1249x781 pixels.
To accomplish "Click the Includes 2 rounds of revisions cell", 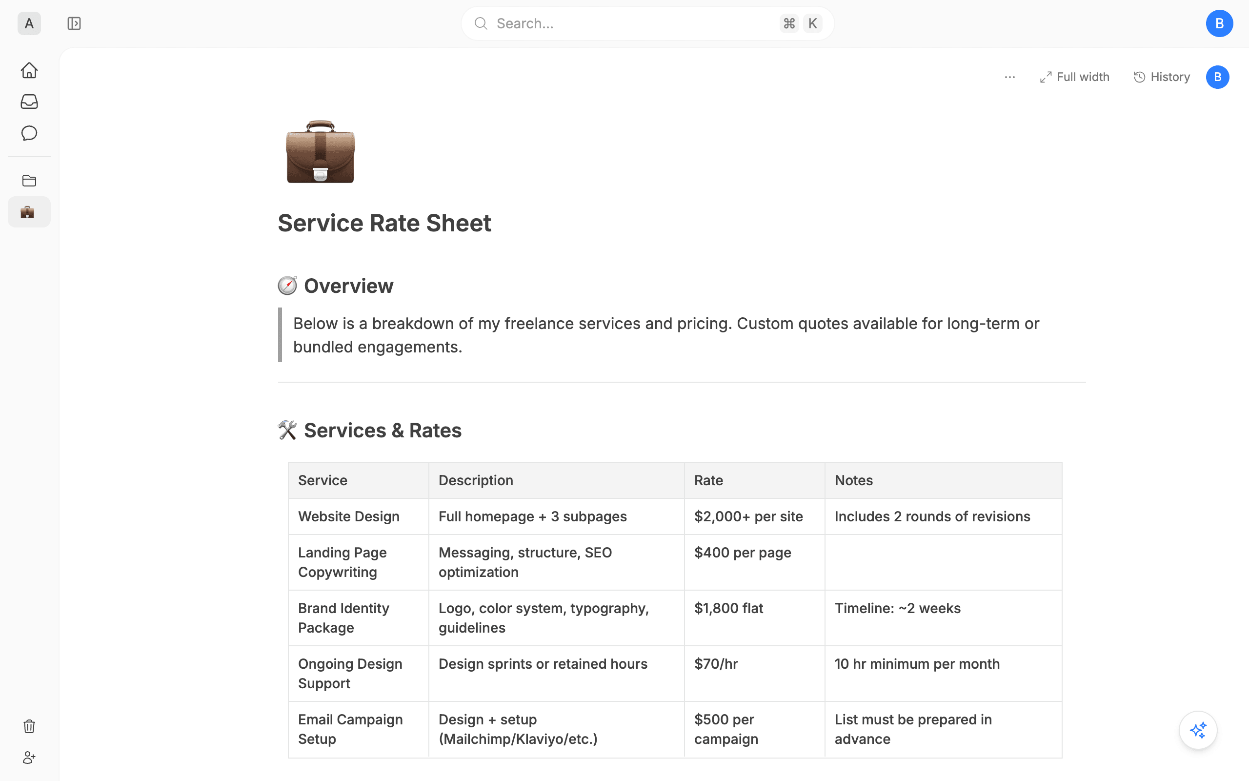I will click(x=943, y=516).
